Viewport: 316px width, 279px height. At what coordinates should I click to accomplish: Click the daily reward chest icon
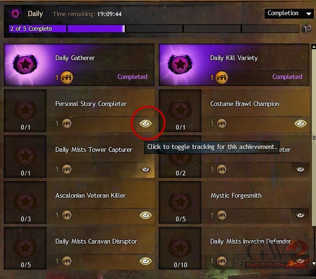(x=306, y=29)
